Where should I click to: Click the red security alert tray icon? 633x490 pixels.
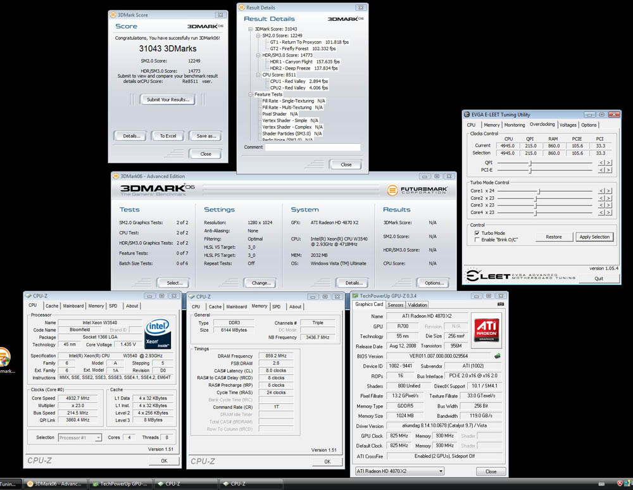coord(620,483)
